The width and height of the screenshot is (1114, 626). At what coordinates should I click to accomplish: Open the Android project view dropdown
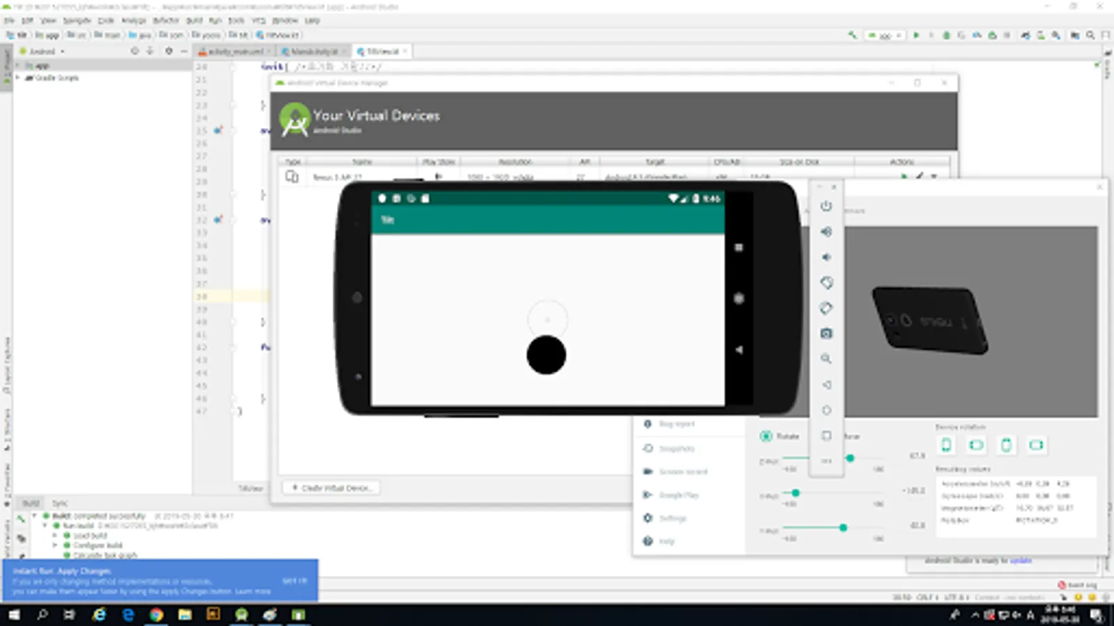[x=43, y=51]
